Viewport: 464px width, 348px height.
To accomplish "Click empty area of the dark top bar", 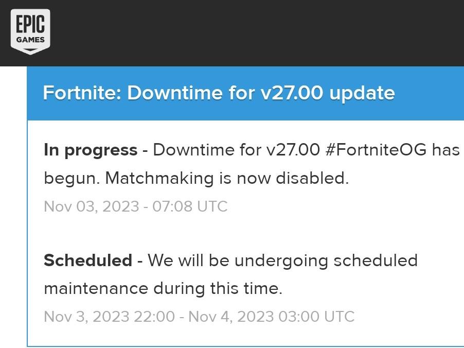I will [x=257, y=33].
